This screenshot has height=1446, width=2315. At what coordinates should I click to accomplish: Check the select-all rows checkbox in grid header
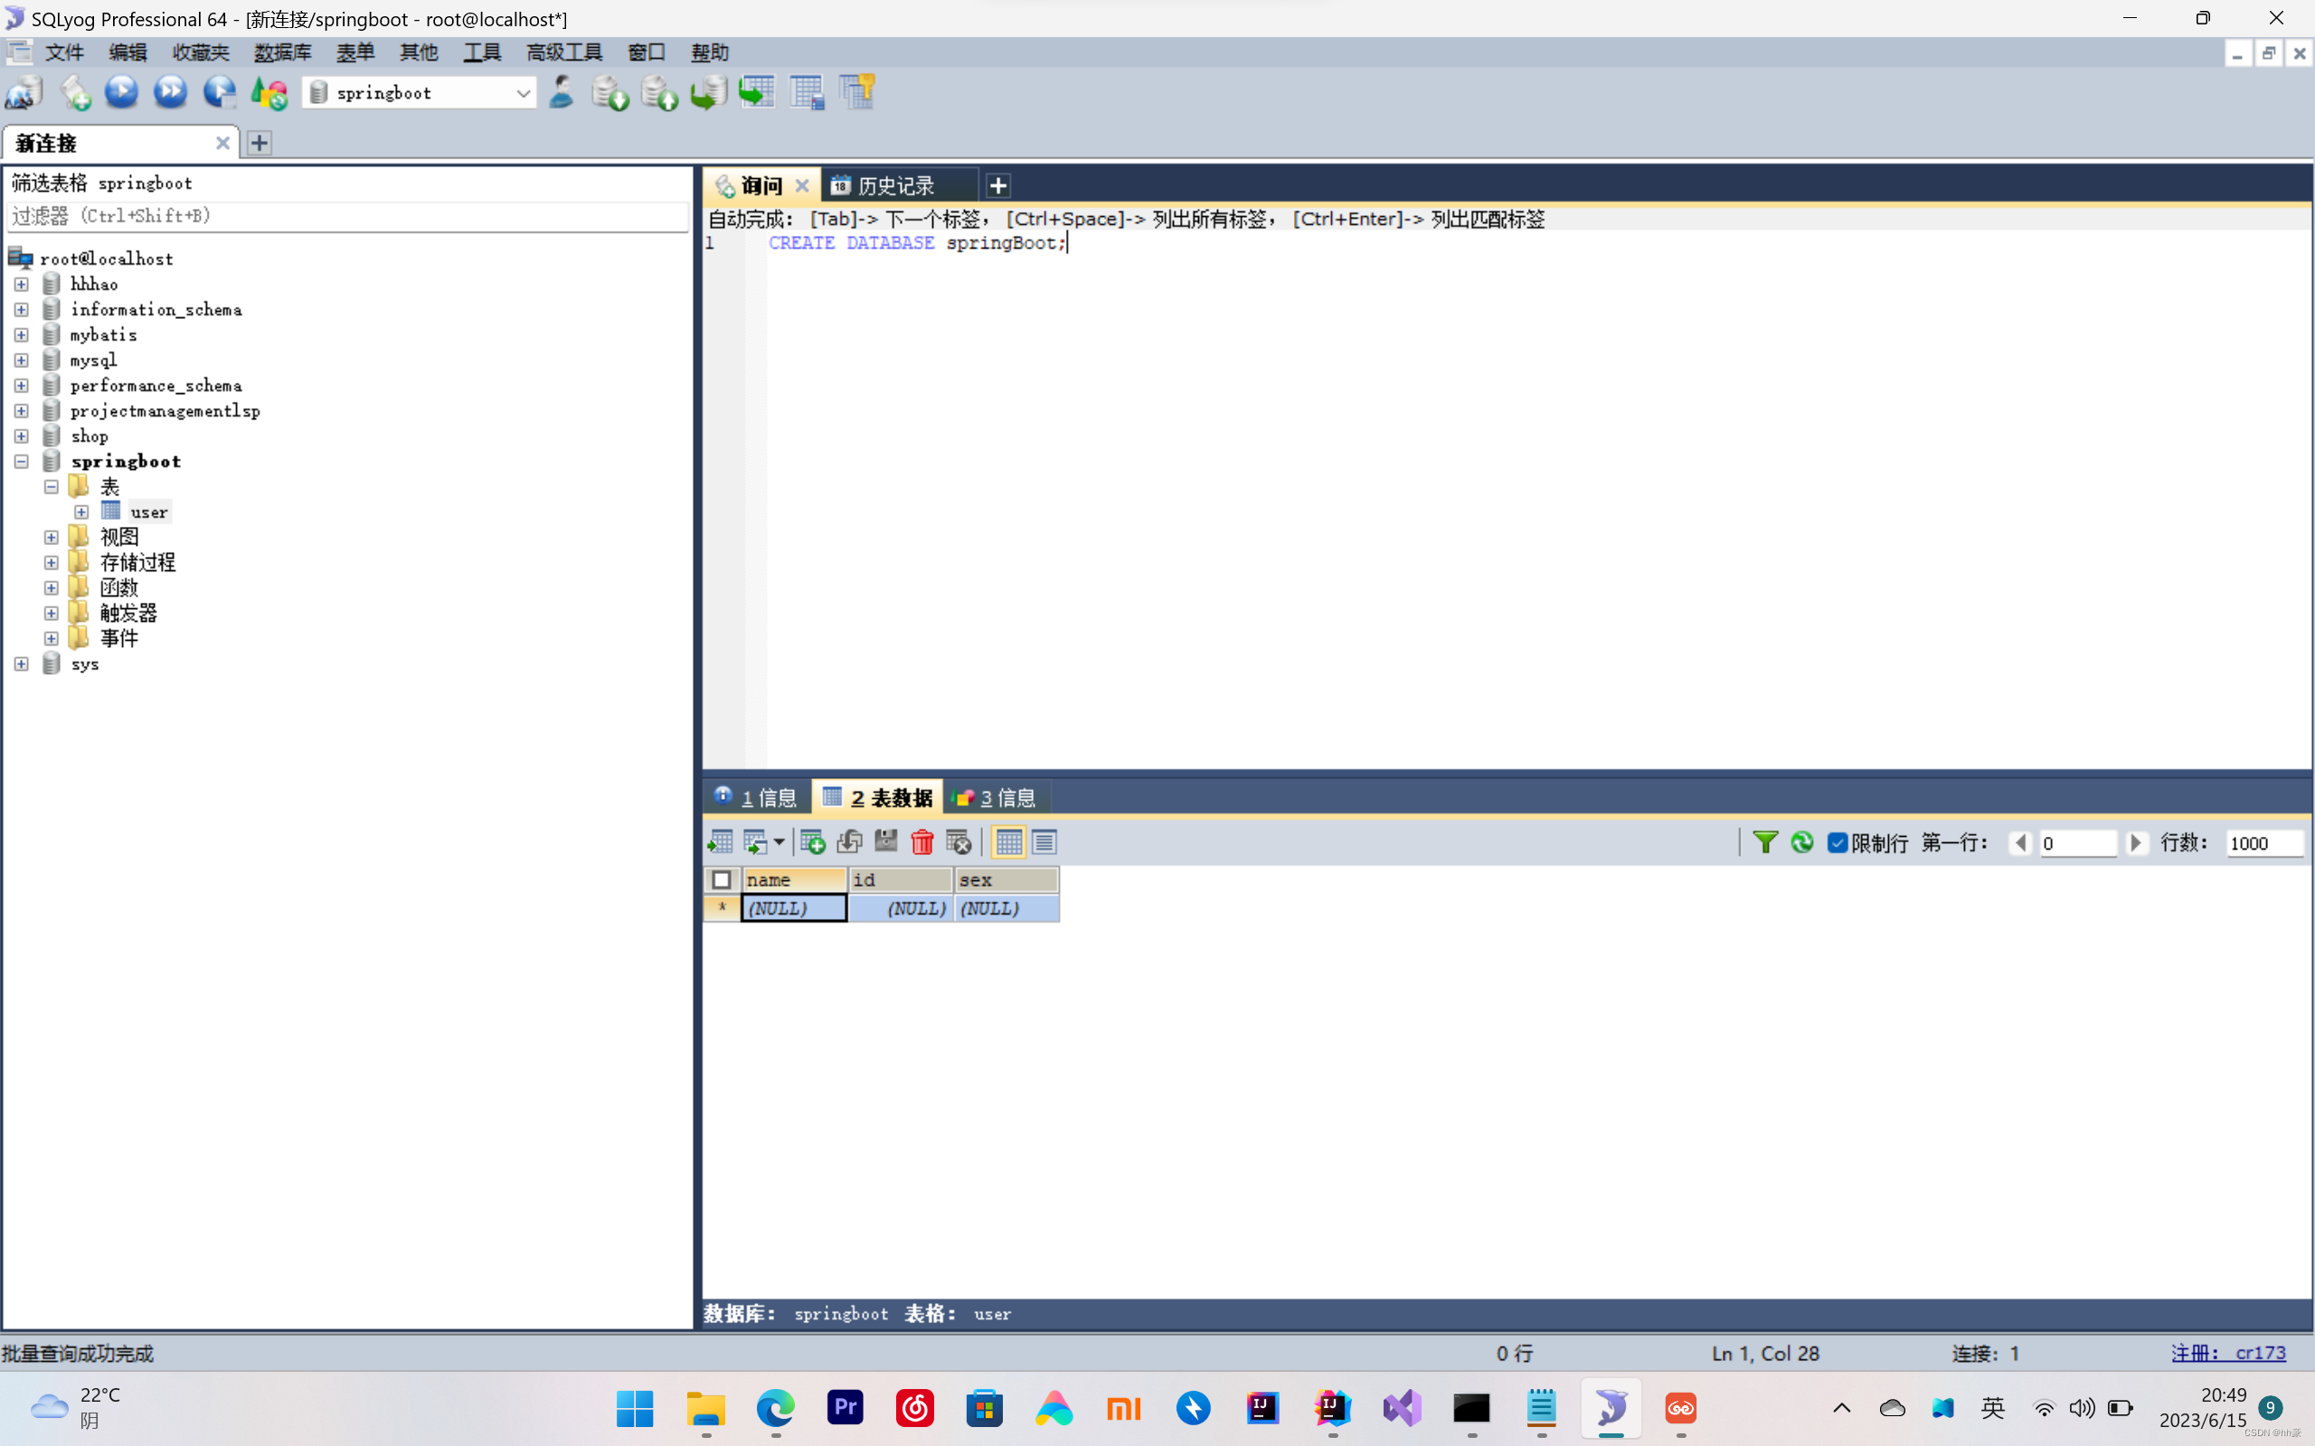[723, 880]
